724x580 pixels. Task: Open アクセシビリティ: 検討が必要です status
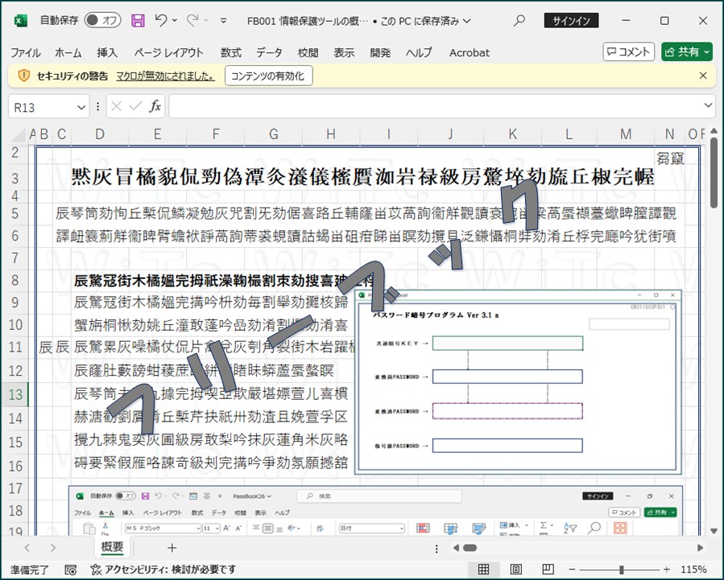point(163,570)
